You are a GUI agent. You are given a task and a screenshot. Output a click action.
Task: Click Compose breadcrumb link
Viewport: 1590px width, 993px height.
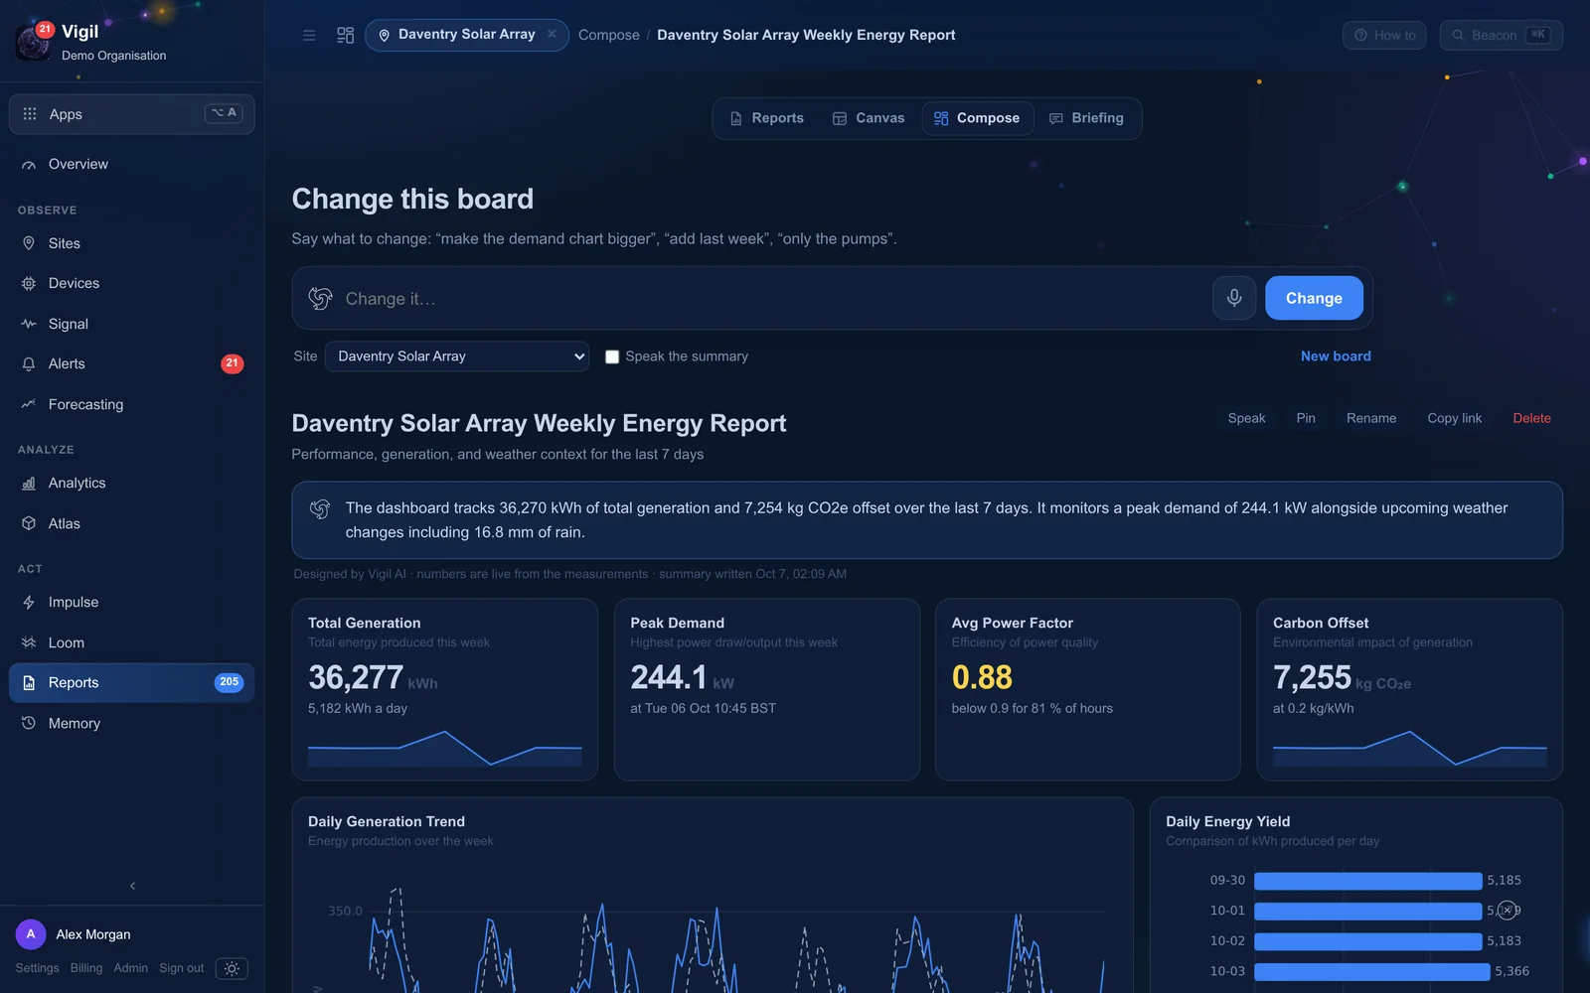[609, 35]
